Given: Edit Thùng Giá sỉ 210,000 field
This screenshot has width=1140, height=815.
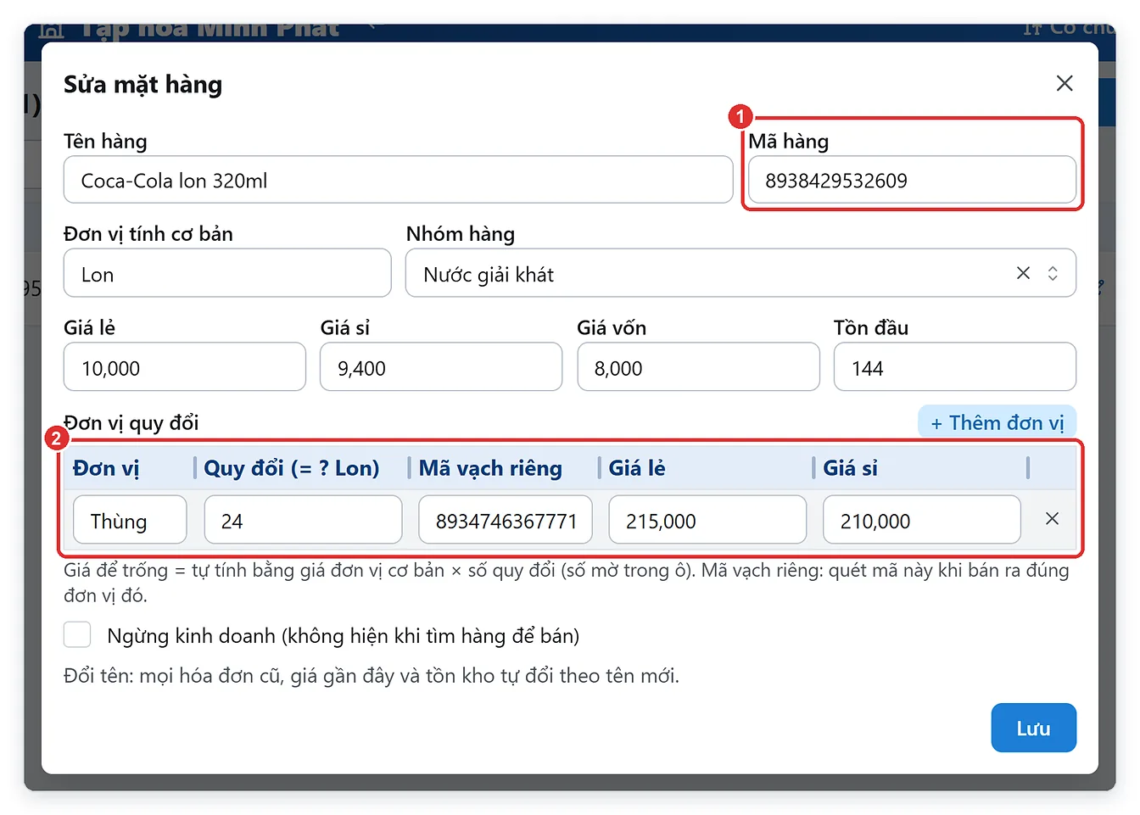Looking at the screenshot, I should tap(922, 520).
